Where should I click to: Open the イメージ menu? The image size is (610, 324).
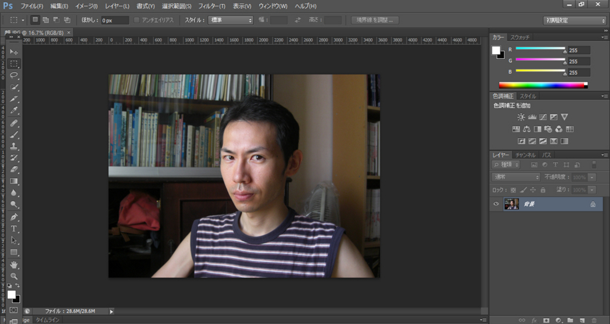pos(86,6)
